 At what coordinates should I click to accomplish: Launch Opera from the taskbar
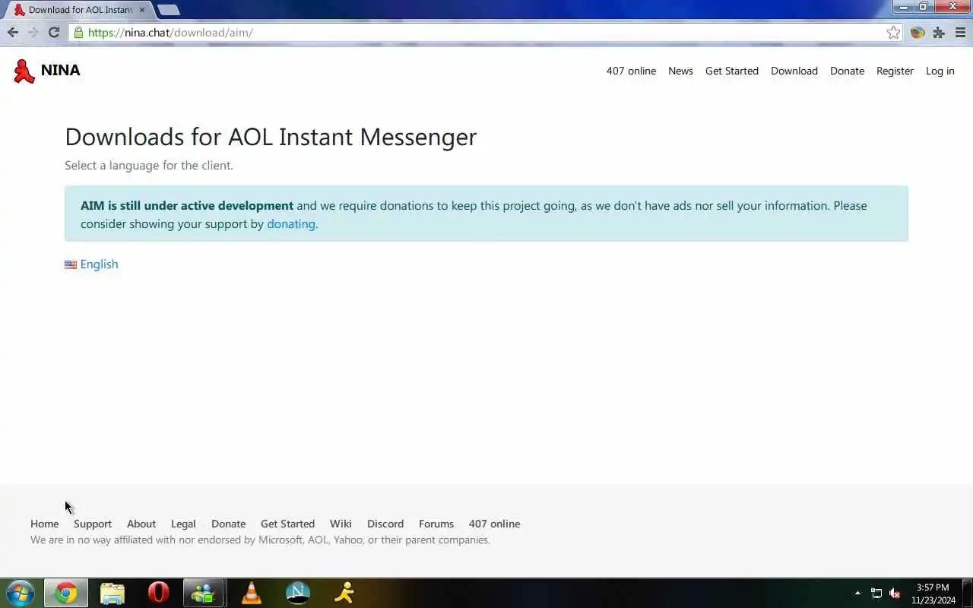pos(158,593)
